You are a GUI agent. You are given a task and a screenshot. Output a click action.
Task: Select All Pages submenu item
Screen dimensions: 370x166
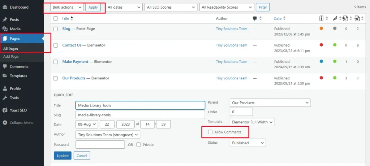10,49
